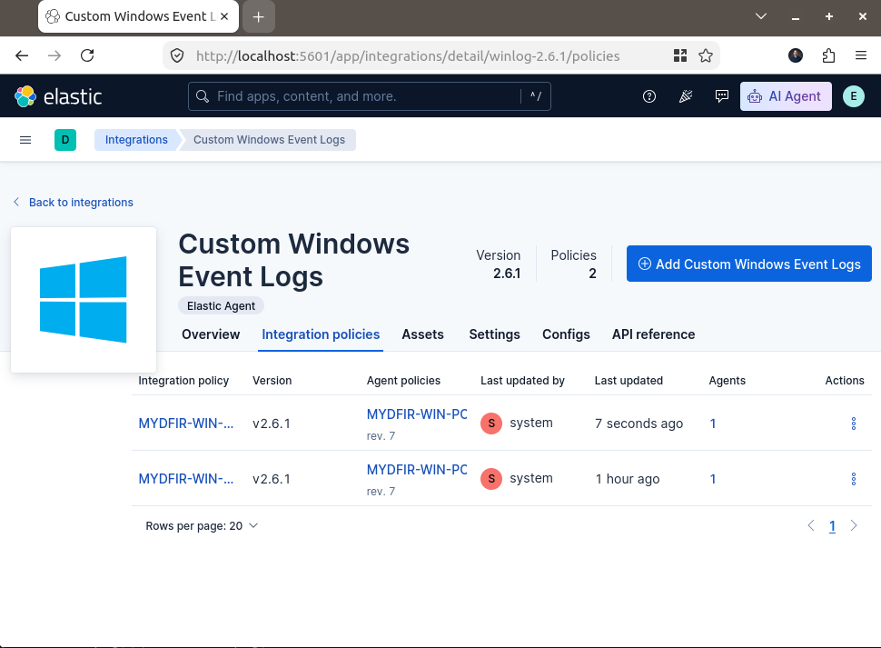The image size is (881, 648).
Task: Open MYDFIR-WIN-PC agent policy in first row
Action: click(x=417, y=414)
